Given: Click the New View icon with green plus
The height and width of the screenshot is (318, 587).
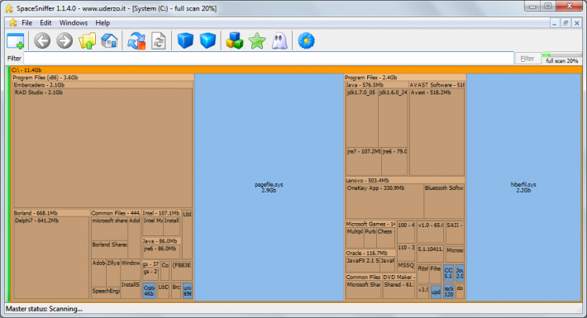Looking at the screenshot, I should pos(16,40).
